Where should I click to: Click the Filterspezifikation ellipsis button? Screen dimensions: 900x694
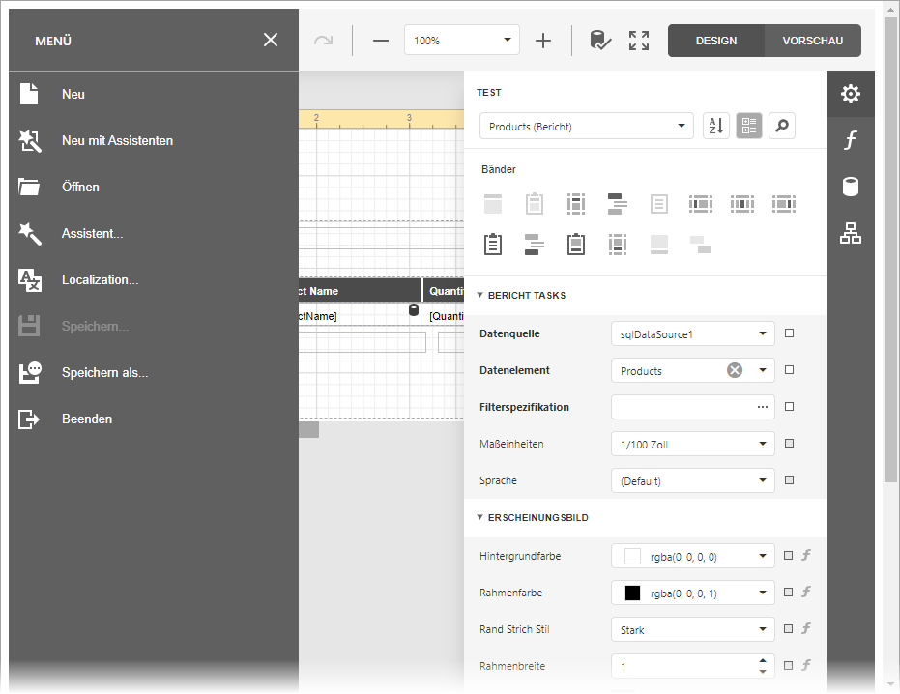tap(762, 407)
